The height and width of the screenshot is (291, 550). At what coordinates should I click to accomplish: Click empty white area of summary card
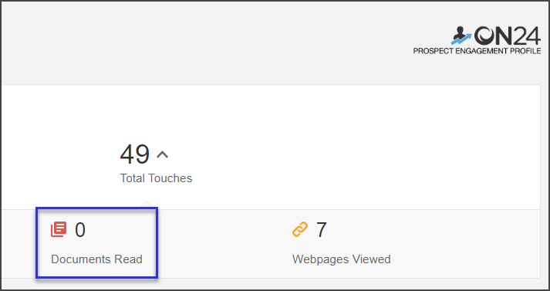coord(351,147)
